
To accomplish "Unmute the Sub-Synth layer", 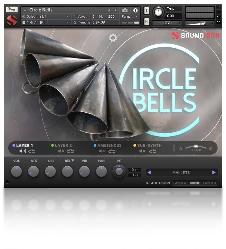I will 142,151.
